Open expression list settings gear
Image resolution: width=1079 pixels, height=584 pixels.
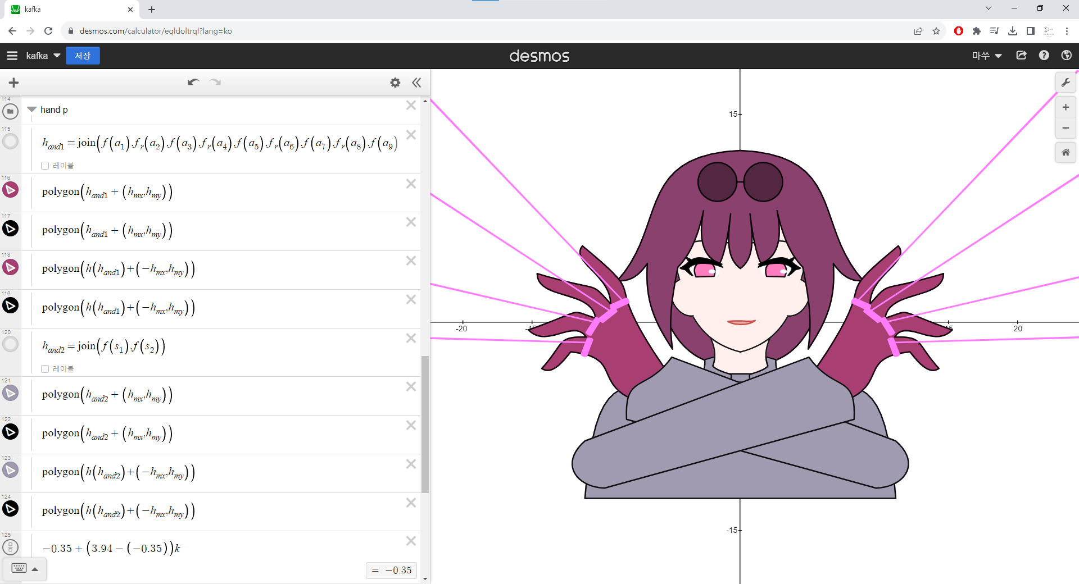395,83
